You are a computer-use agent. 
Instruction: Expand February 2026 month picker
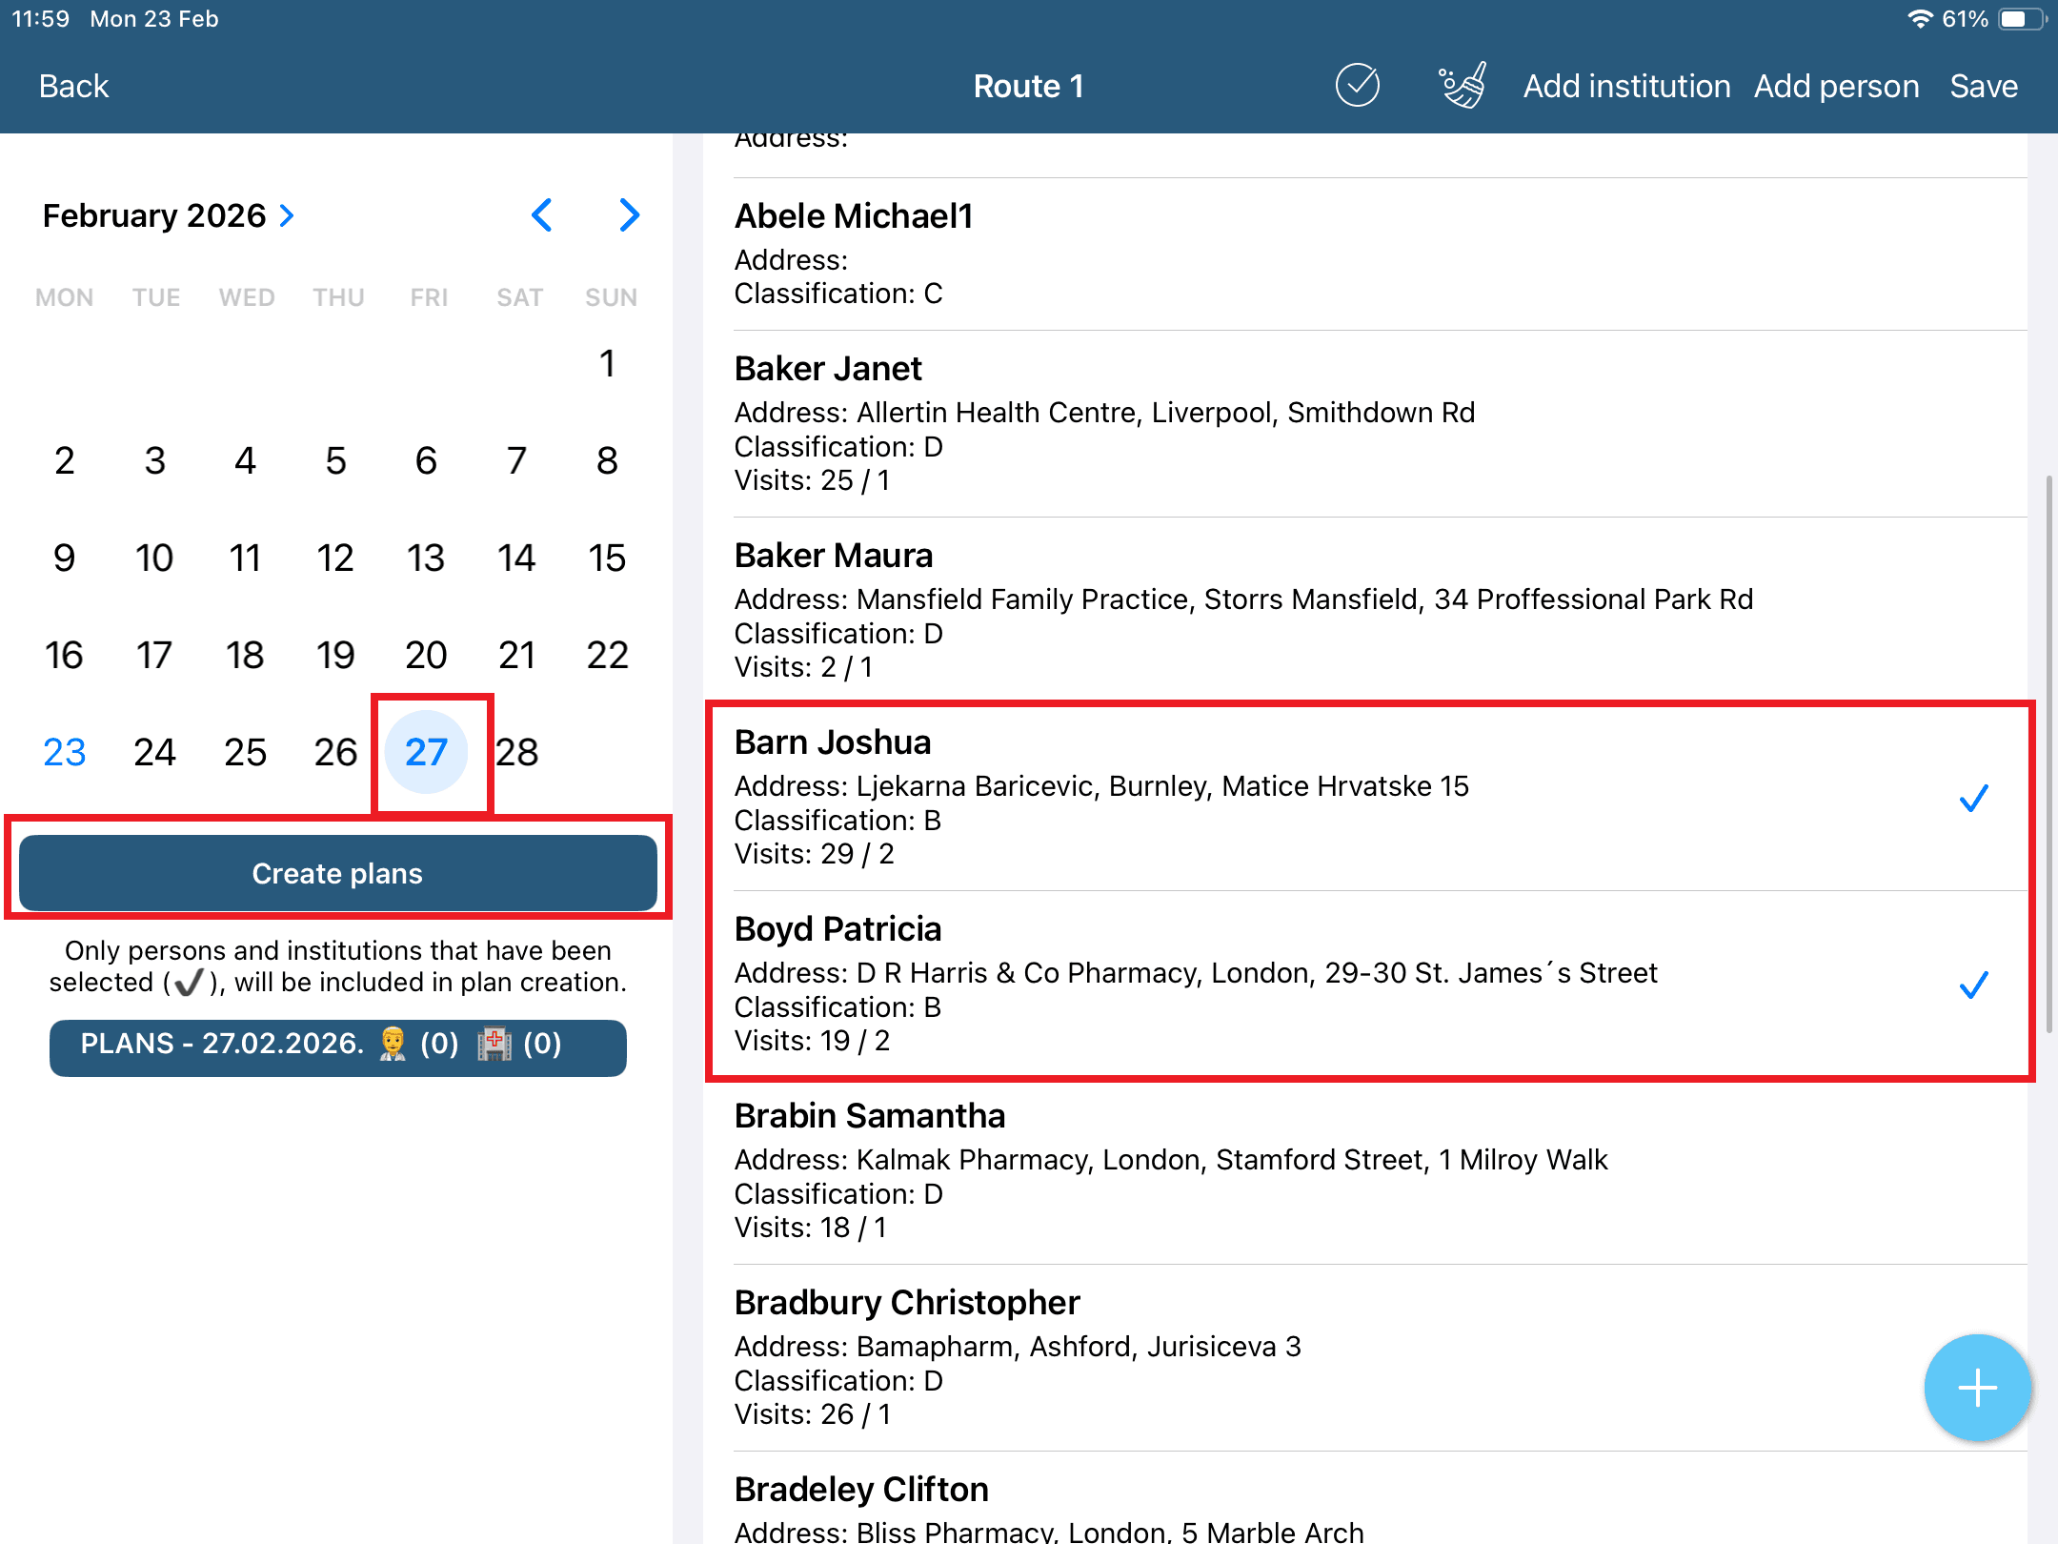click(x=168, y=215)
